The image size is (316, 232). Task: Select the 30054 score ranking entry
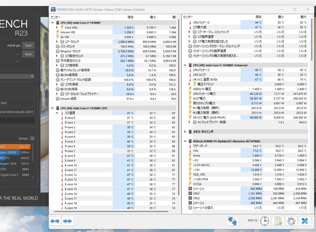(15, 152)
